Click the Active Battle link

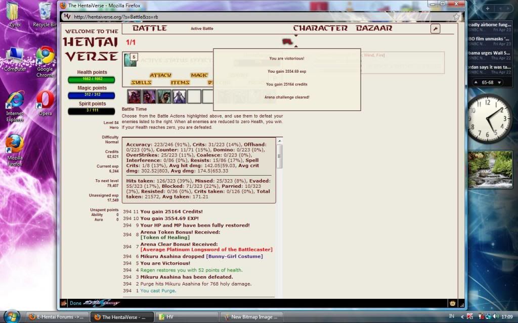pos(202,29)
